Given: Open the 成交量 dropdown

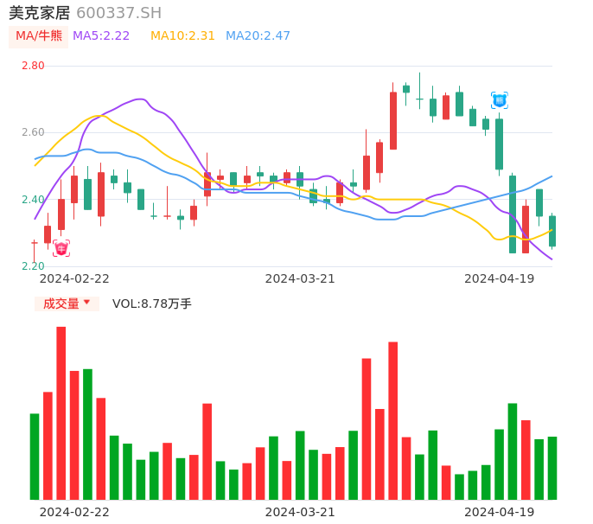Looking at the screenshot, I should 67,304.
